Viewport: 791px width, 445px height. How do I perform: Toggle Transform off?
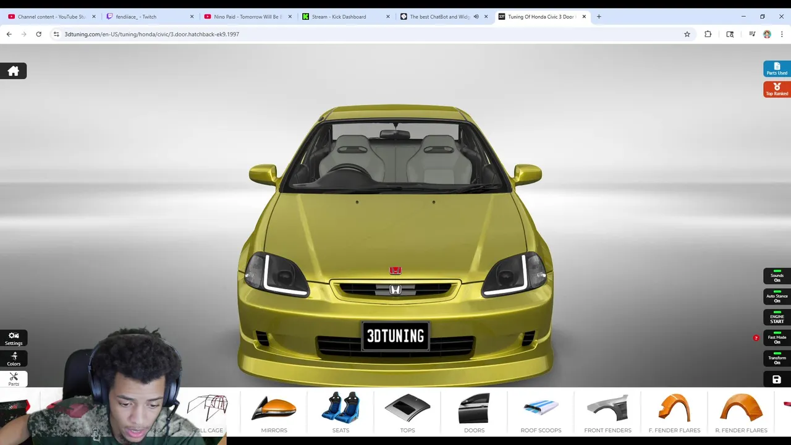pos(777,358)
